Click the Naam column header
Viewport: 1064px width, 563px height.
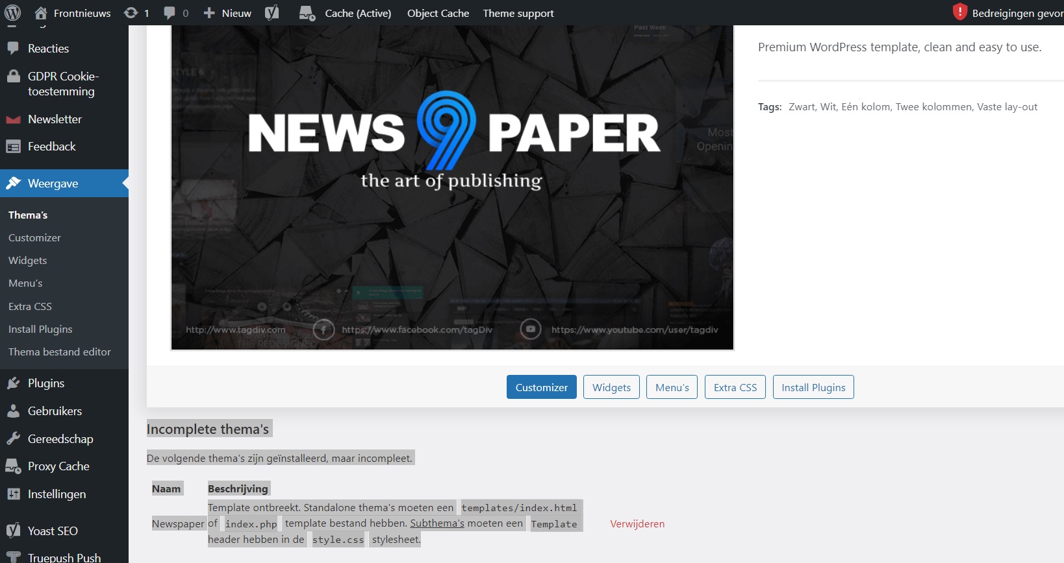[166, 489]
